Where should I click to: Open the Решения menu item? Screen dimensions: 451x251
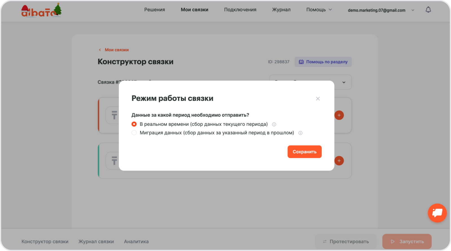(154, 10)
